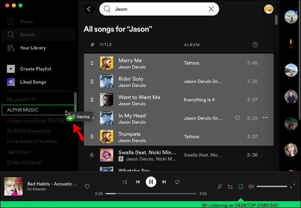Screen dimensions: 301x208
Task: Toggle shuffle playback
Action: [125, 182]
